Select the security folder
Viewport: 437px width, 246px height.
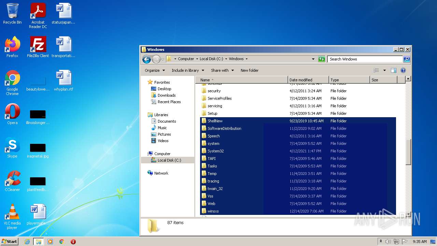pyautogui.click(x=298, y=91)
